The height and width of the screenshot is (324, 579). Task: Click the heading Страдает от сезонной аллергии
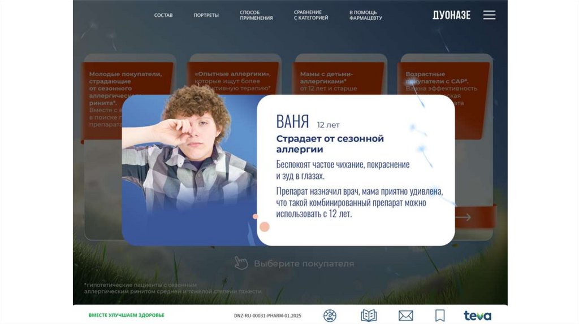pos(330,144)
